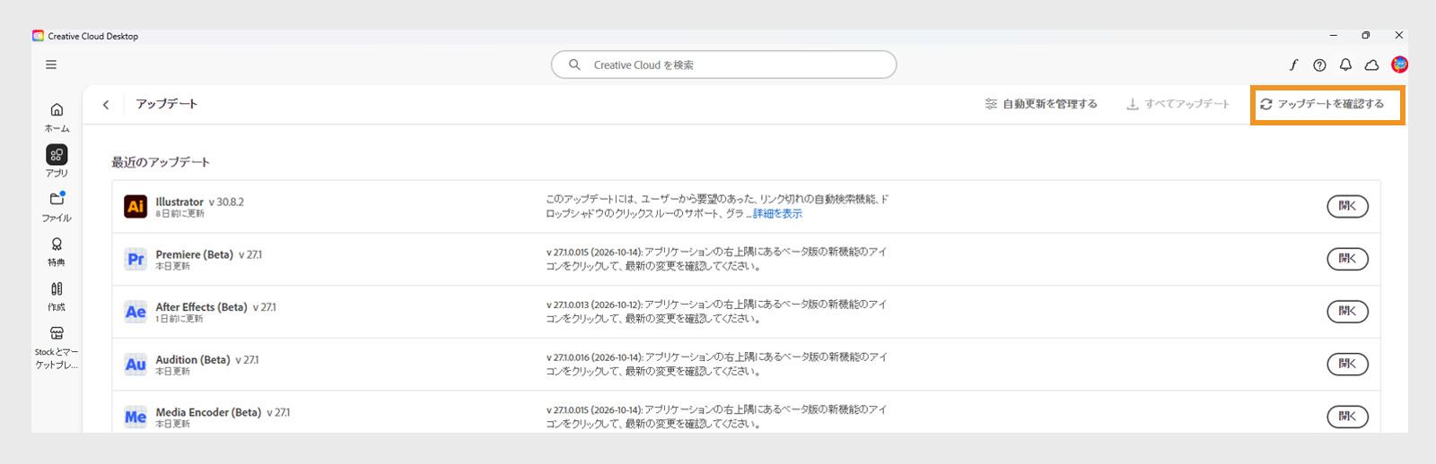Click 開く button for Media Encoder (Beta)

tap(1347, 417)
